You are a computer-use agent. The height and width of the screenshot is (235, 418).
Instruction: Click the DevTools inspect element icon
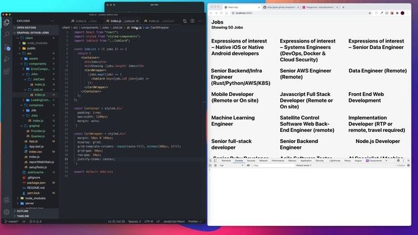[210, 161]
